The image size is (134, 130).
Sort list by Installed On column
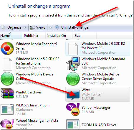59,35
